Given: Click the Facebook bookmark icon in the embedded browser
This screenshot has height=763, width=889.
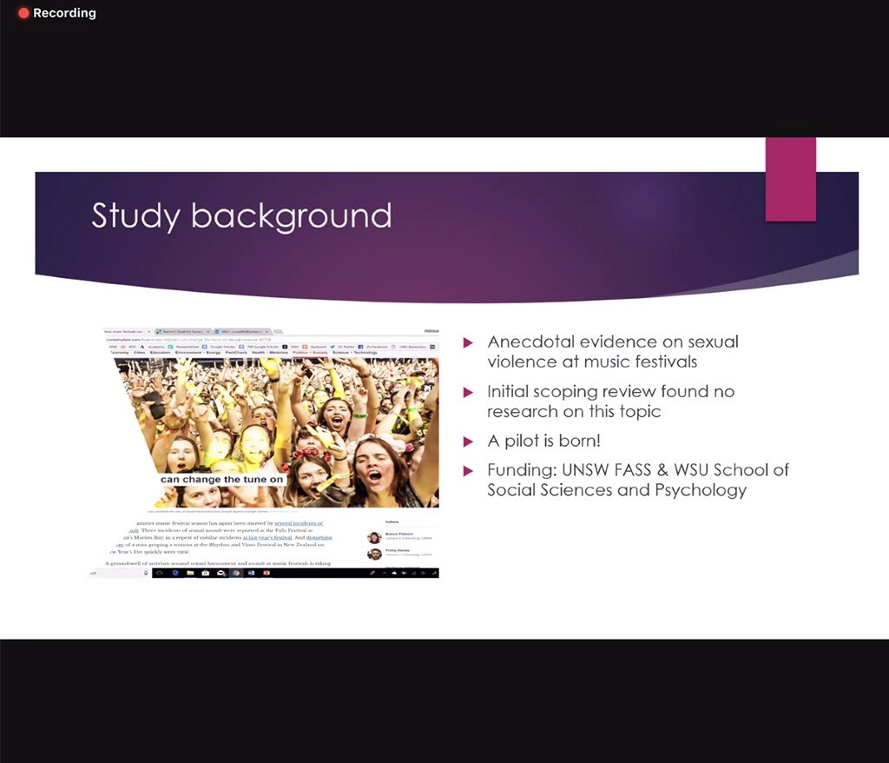Looking at the screenshot, I should 360,347.
